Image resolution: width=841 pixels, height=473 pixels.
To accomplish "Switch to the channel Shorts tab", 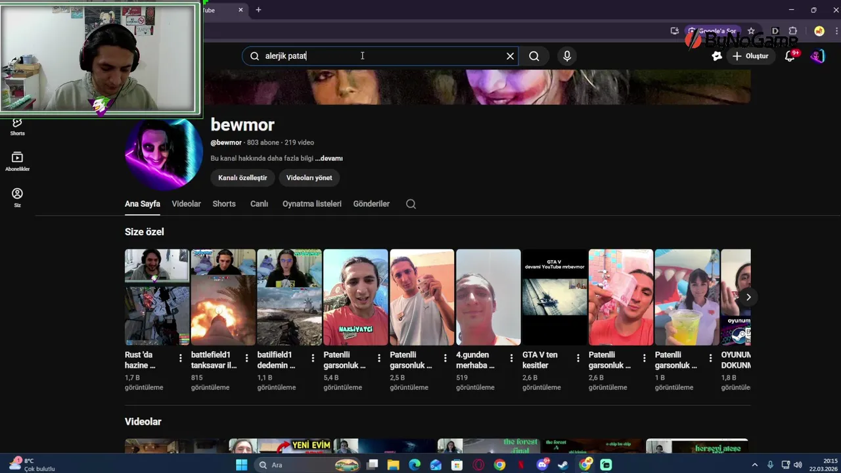I will click(x=224, y=204).
